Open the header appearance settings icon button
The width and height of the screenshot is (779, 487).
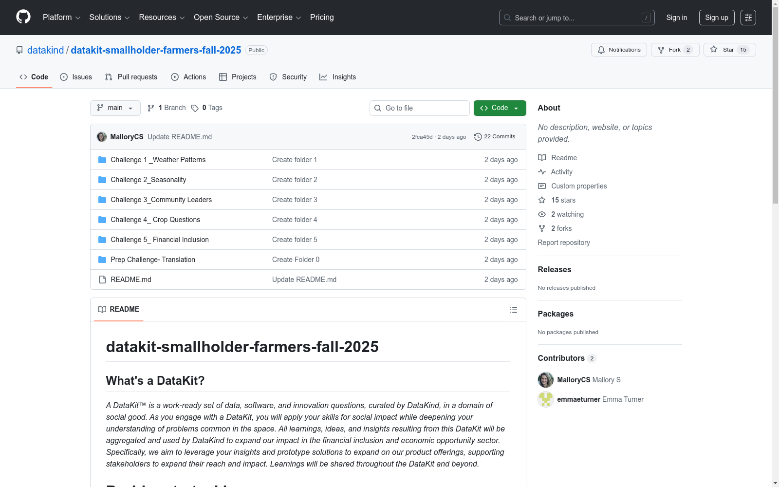click(x=748, y=18)
